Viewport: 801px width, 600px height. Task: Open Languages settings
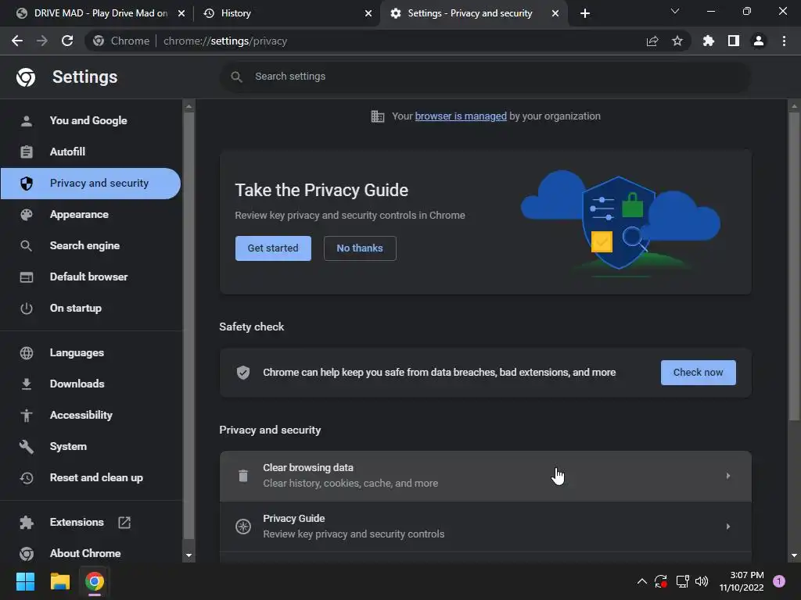pyautogui.click(x=91, y=352)
